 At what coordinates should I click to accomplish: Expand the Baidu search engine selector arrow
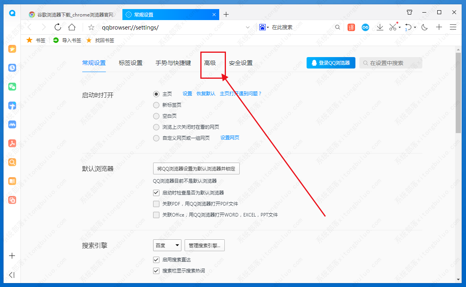268,28
